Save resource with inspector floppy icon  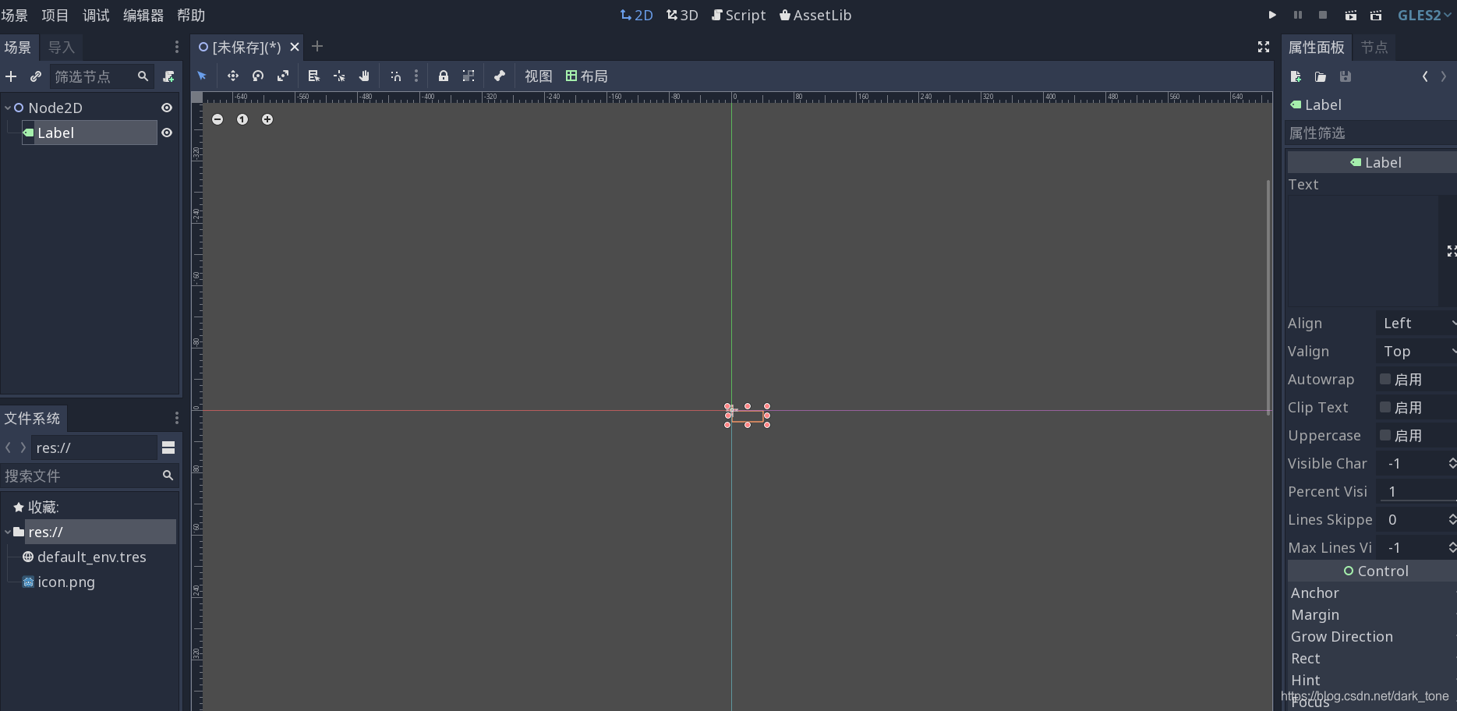(x=1346, y=76)
